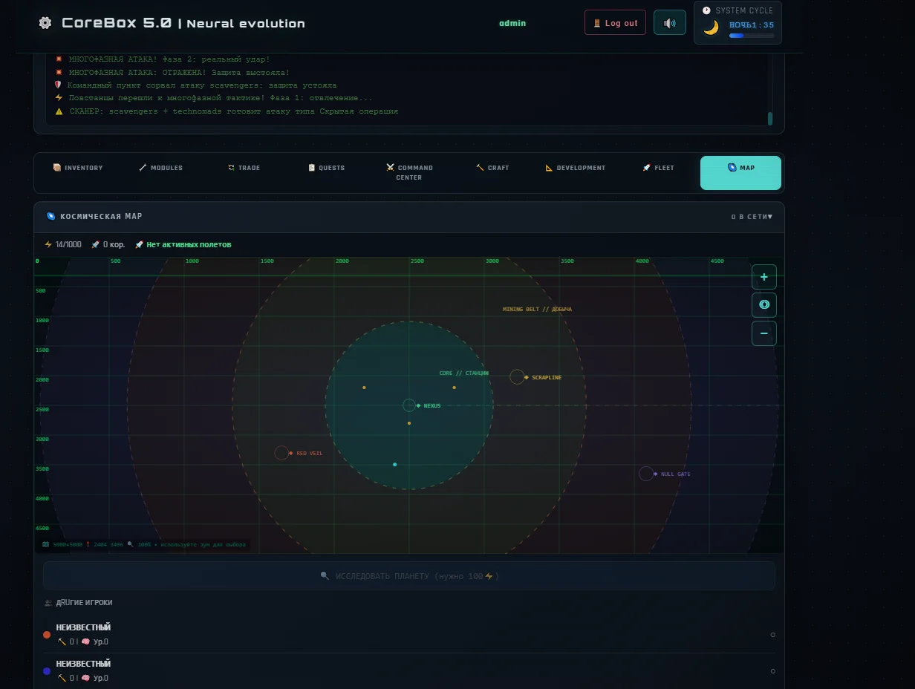Screen dimensions: 915x689
Task: Click the map coordinates status bar '5000×5000'
Action: [x=144, y=544]
